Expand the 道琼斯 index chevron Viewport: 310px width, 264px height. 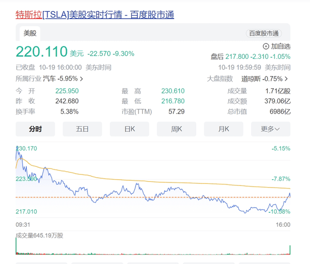(286, 79)
